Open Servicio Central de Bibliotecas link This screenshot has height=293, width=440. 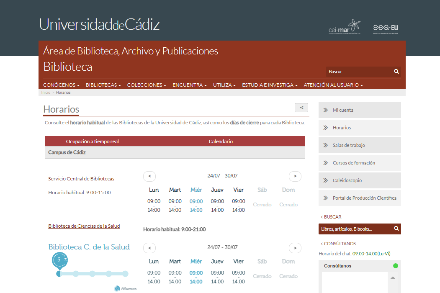(81, 179)
